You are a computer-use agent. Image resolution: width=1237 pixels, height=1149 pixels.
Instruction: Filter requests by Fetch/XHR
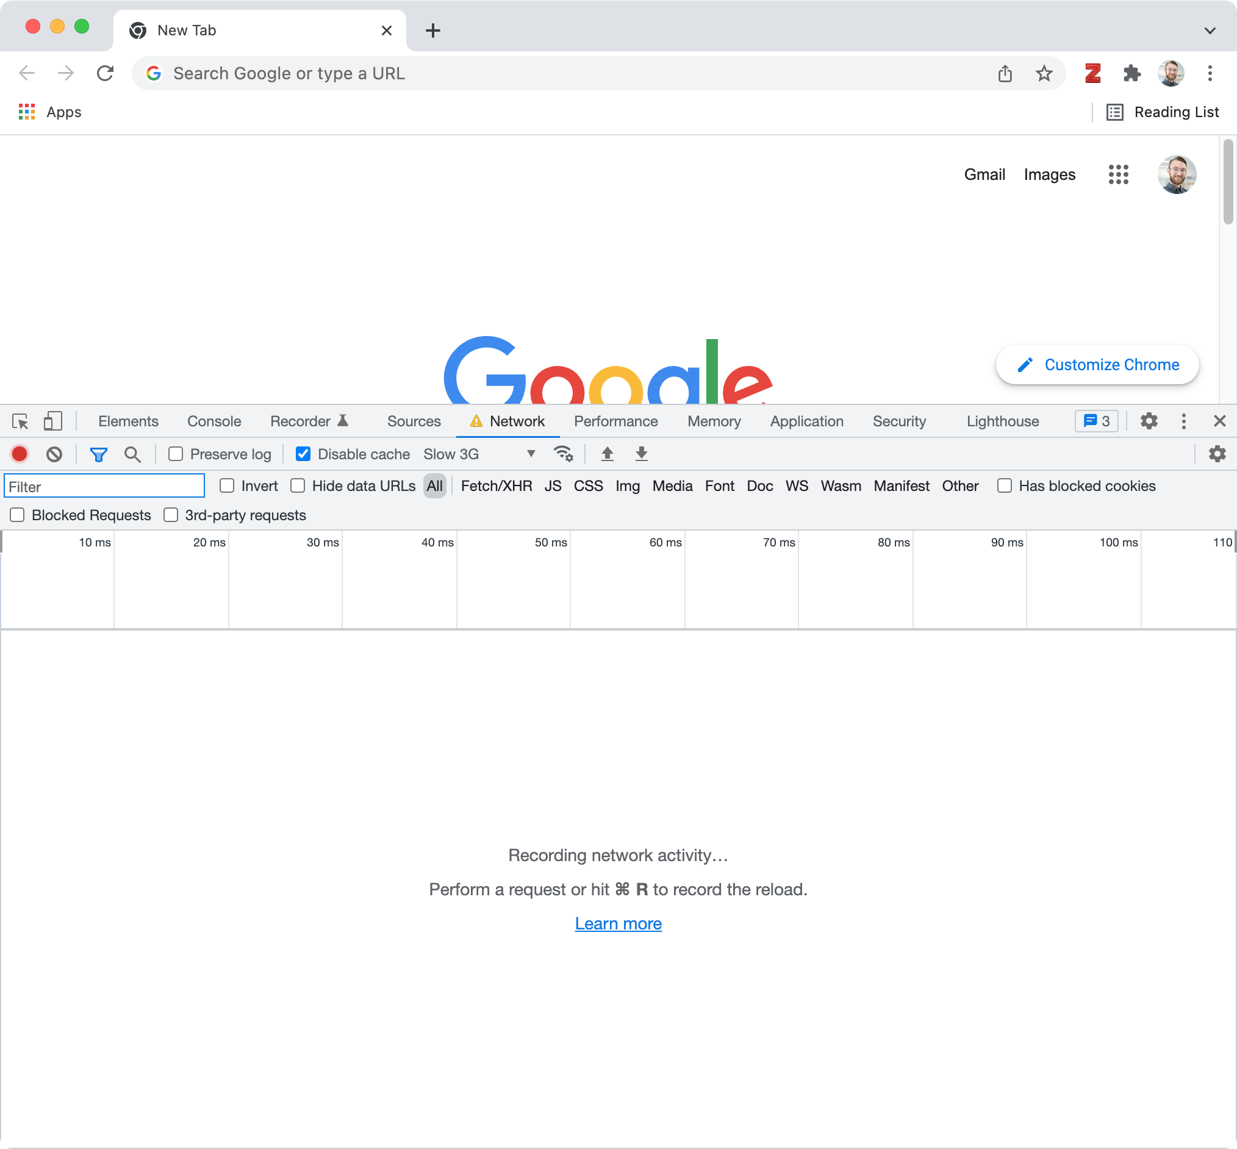[x=497, y=486]
